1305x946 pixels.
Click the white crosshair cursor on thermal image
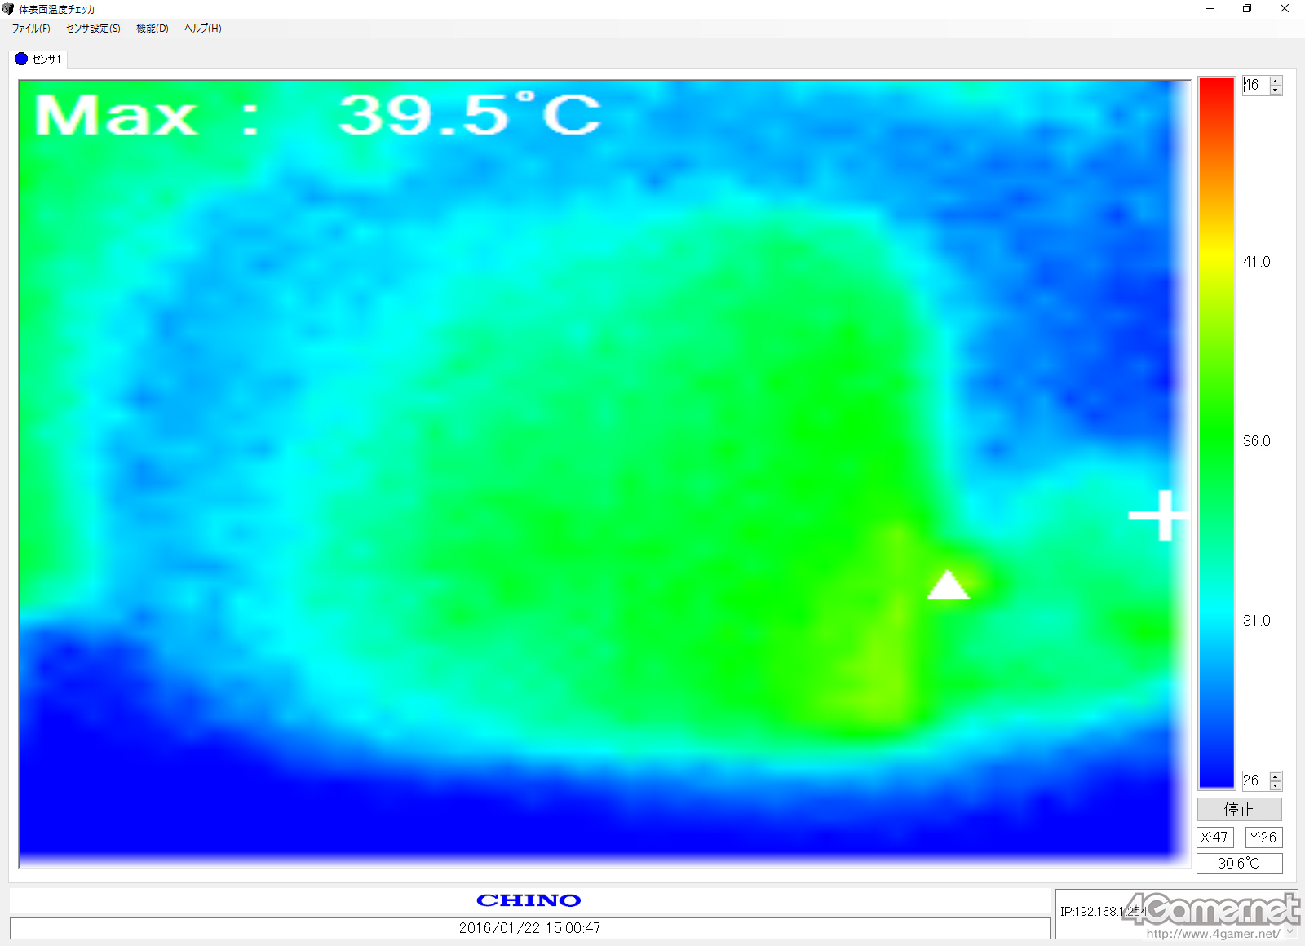(1157, 515)
